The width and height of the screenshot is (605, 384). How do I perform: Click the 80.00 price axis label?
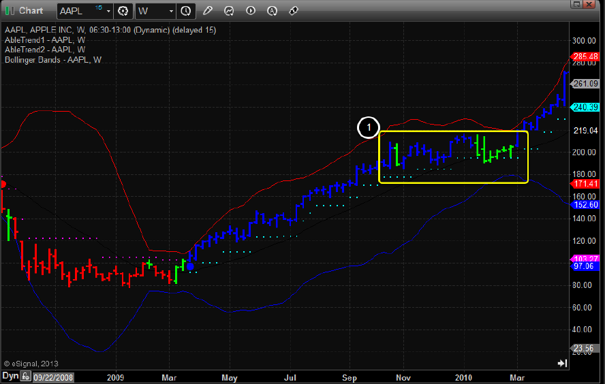pyautogui.click(x=583, y=285)
